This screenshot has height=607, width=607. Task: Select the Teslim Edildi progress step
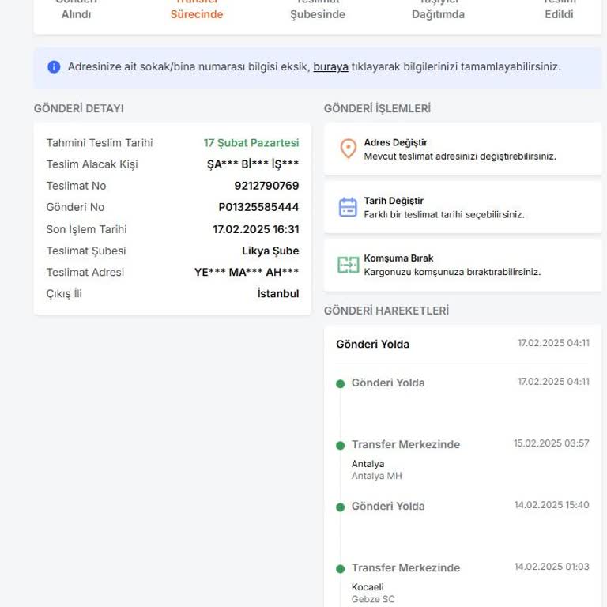pos(559,8)
